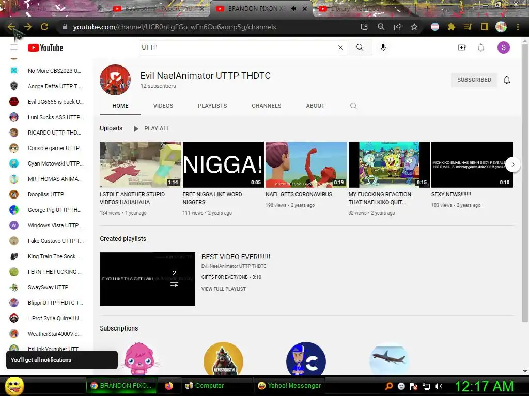Open the SEXY NEWS video thumbnail

pyautogui.click(x=472, y=164)
